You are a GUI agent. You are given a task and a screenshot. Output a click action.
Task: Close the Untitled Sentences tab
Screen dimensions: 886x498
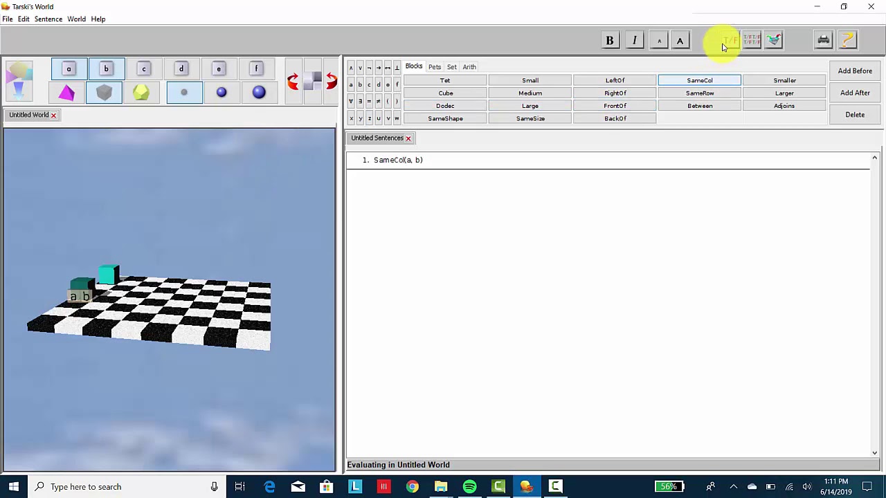(408, 138)
